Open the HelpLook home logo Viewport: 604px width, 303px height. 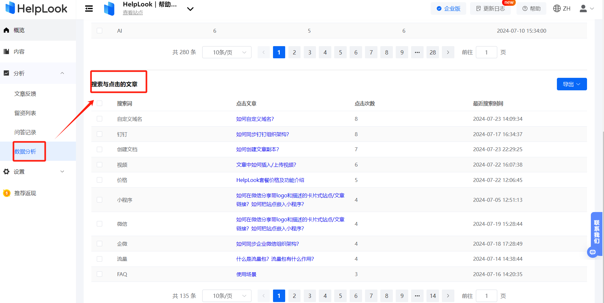(36, 8)
